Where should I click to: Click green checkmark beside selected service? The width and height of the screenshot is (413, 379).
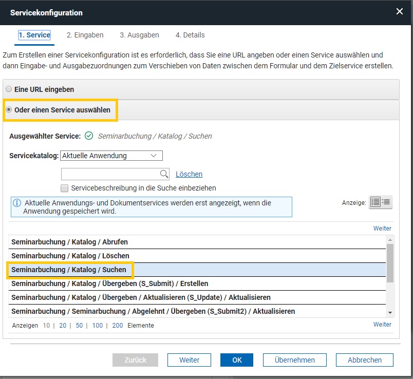click(89, 136)
